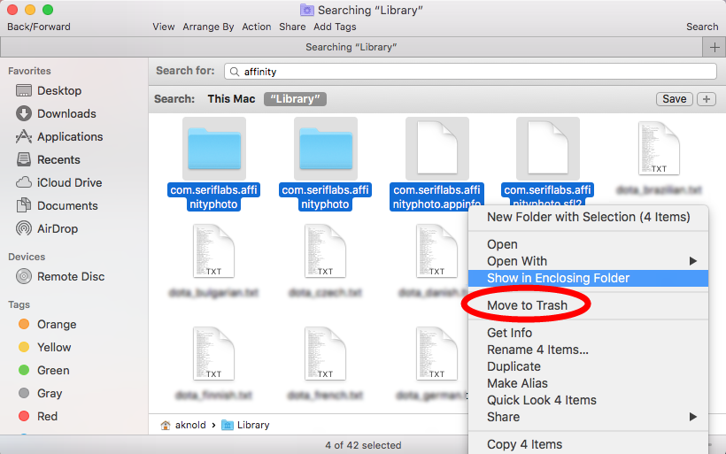
Task: Choose Get Info from context menu
Action: (509, 333)
